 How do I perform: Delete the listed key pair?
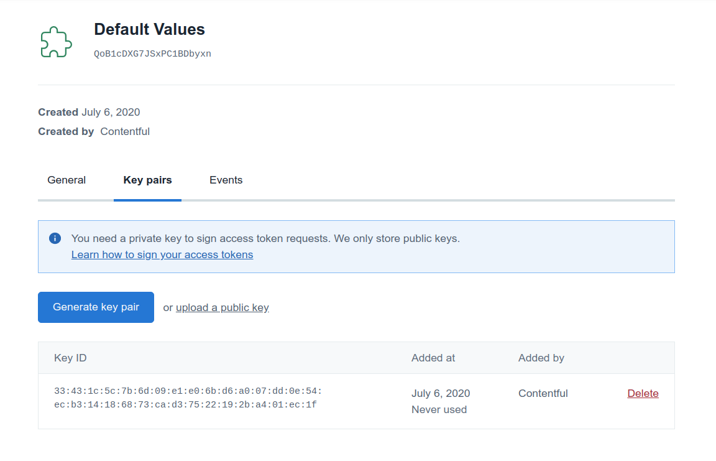pyautogui.click(x=643, y=393)
